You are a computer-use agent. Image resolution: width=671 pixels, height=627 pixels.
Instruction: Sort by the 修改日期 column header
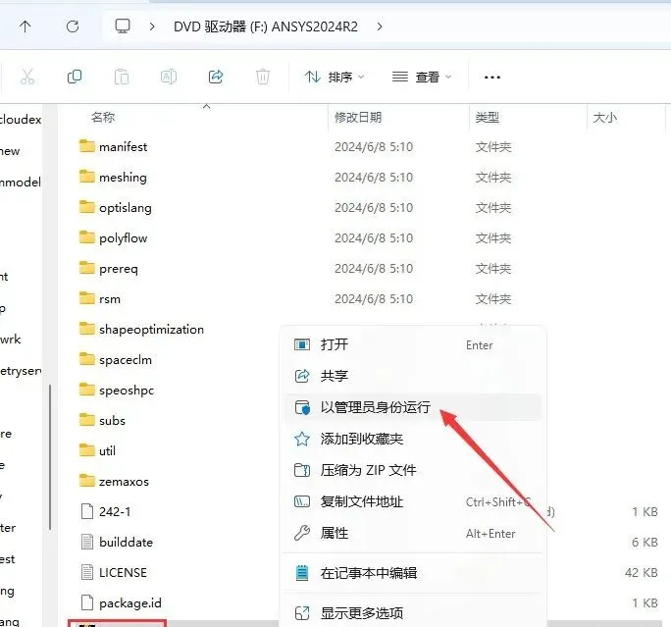click(x=358, y=117)
